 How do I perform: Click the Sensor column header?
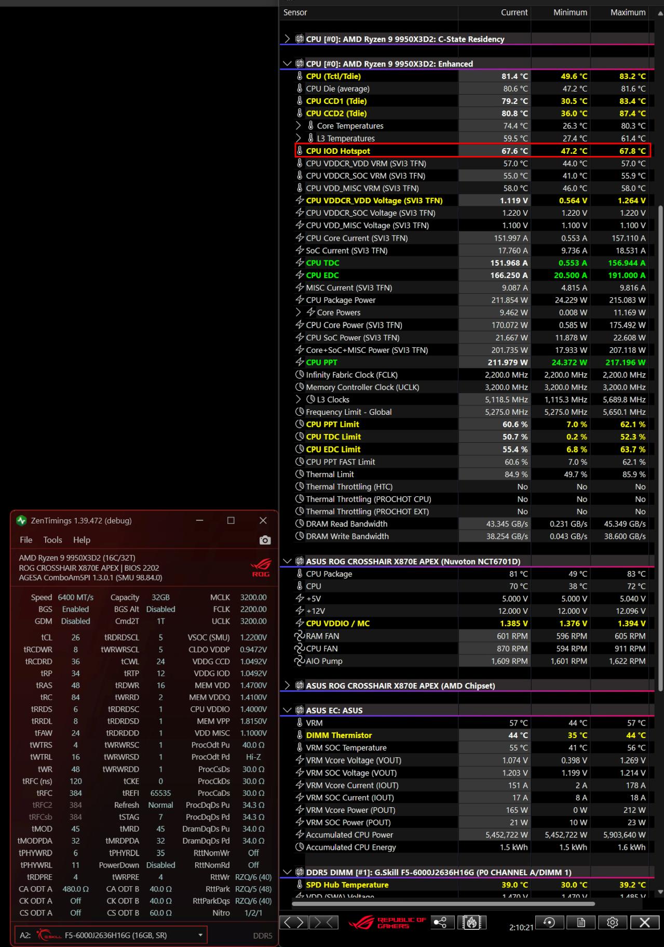point(369,12)
